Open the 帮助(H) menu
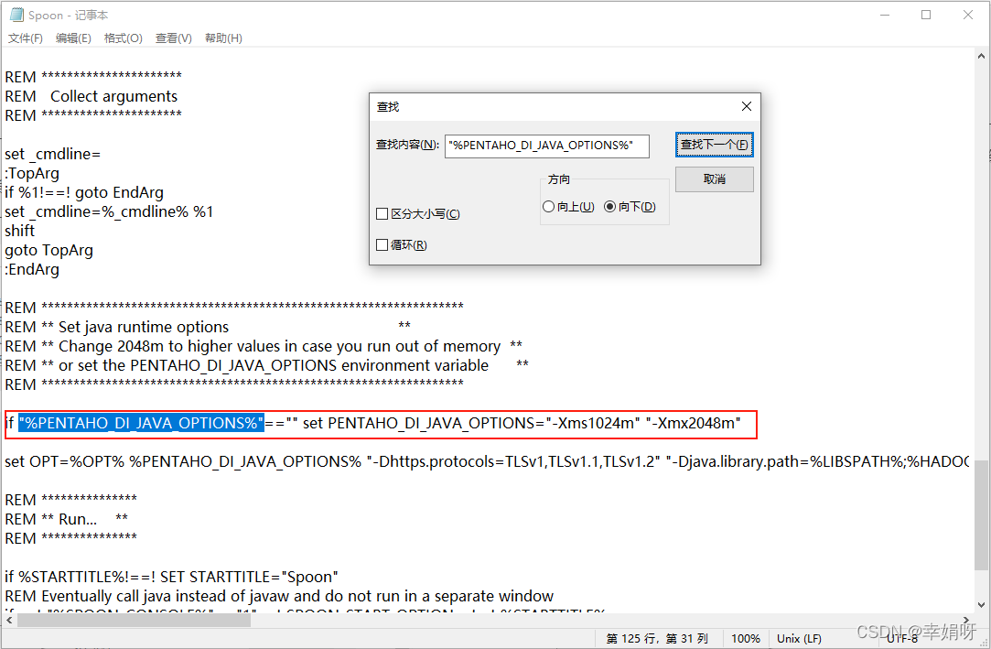The height and width of the screenshot is (649, 991). (x=224, y=38)
